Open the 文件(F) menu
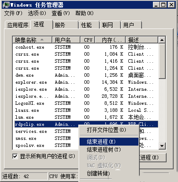This screenshot has height=182, width=178. tap(13, 13)
